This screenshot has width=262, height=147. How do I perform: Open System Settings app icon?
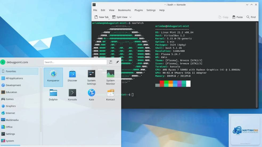point(91,74)
